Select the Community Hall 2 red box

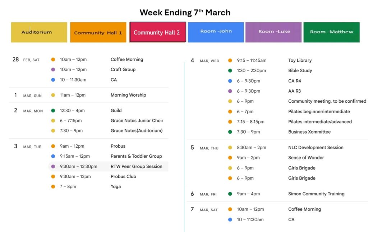pyautogui.click(x=158, y=32)
